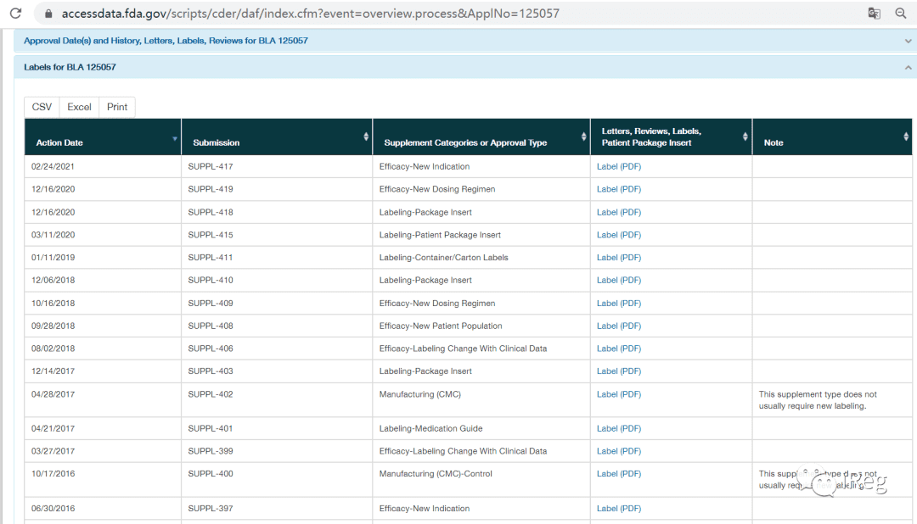Click the translate page icon in address bar
Image resolution: width=917 pixels, height=524 pixels.
[874, 13]
